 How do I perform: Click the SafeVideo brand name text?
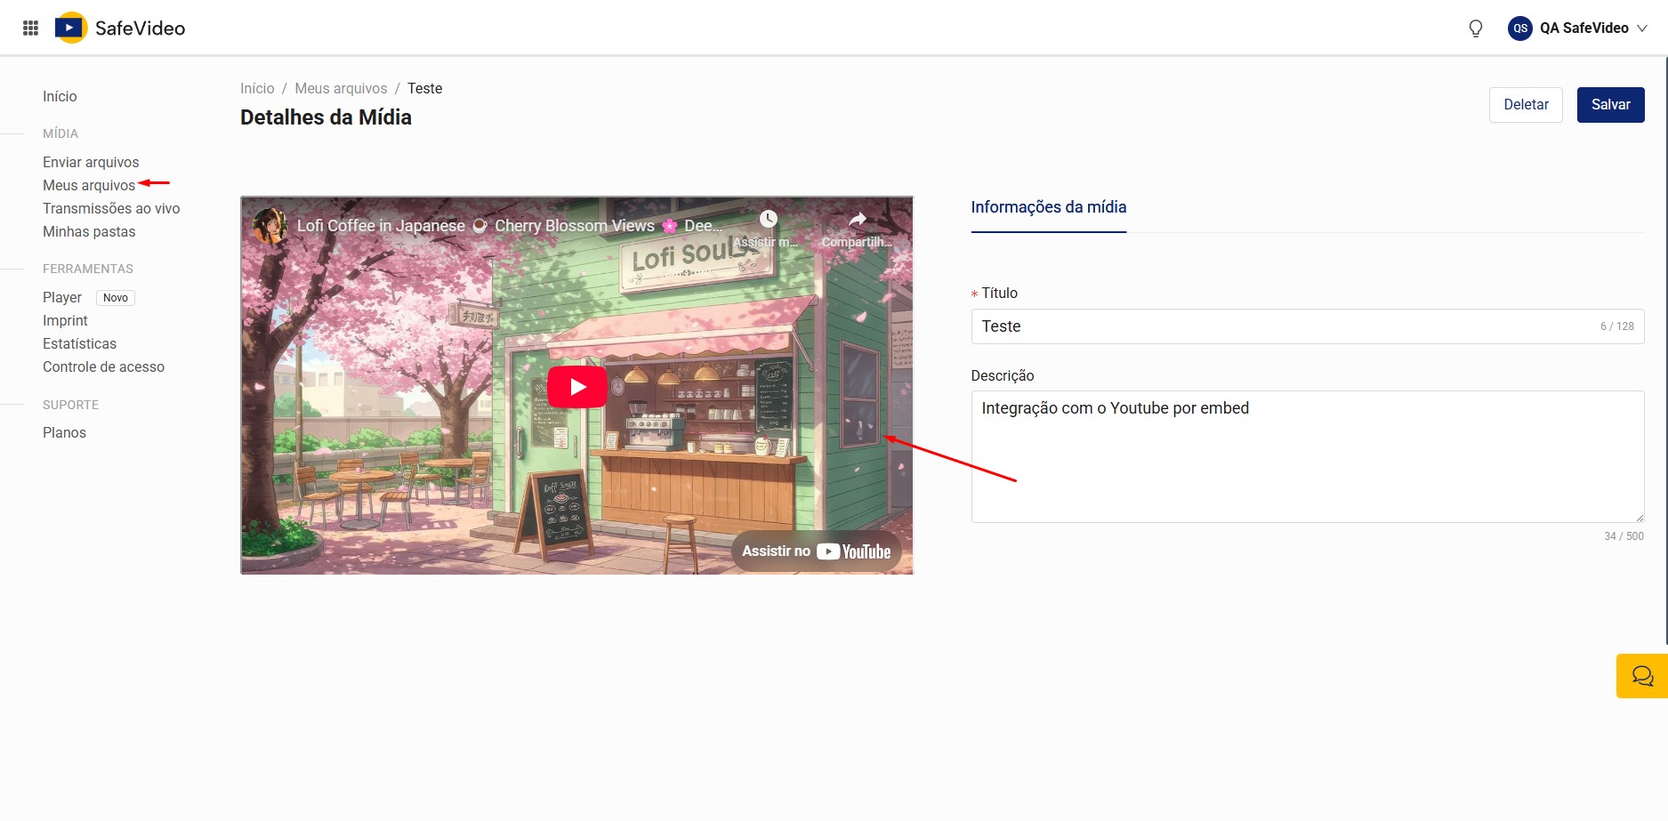pyautogui.click(x=140, y=28)
